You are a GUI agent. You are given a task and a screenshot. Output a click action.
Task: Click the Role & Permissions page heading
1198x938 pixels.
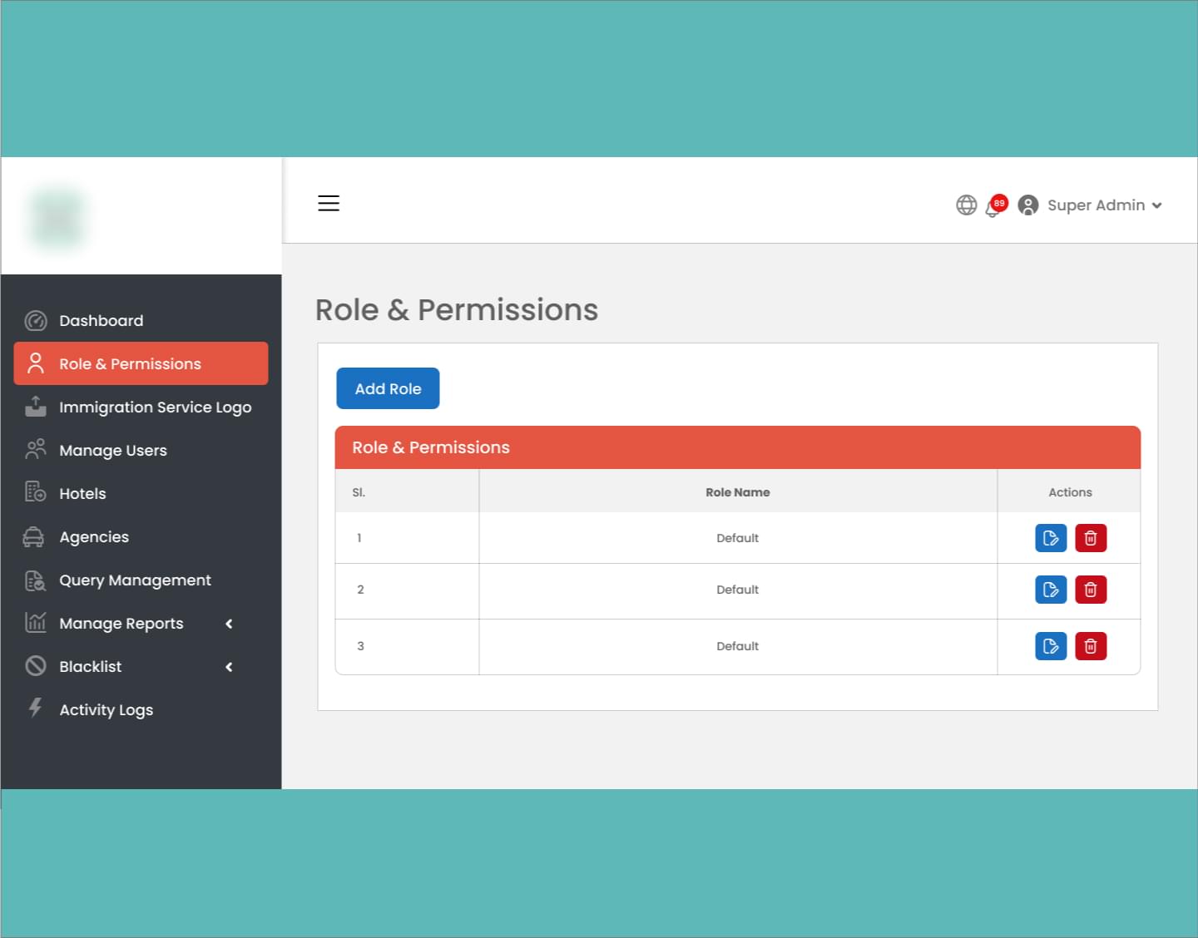coord(457,309)
